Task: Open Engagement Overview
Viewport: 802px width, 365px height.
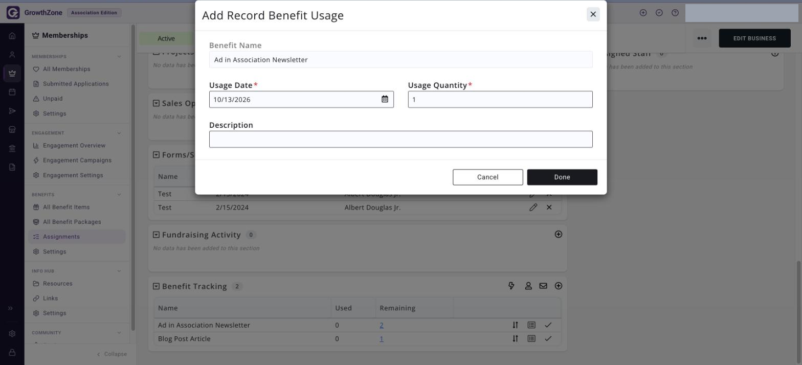Action: tap(74, 146)
